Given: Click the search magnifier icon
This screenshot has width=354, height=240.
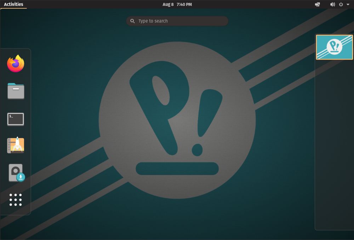Looking at the screenshot, I should tap(132, 21).
